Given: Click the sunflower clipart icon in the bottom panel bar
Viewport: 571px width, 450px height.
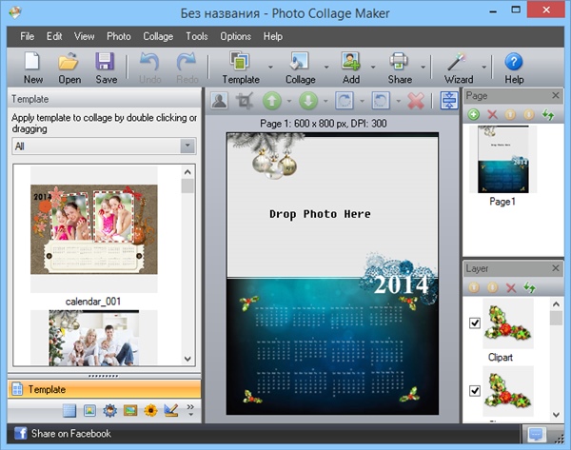Looking at the screenshot, I should click(149, 411).
